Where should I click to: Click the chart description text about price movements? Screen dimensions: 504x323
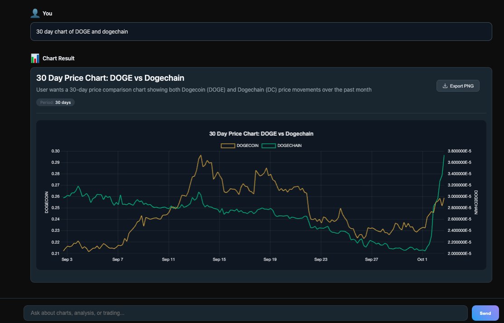(204, 90)
